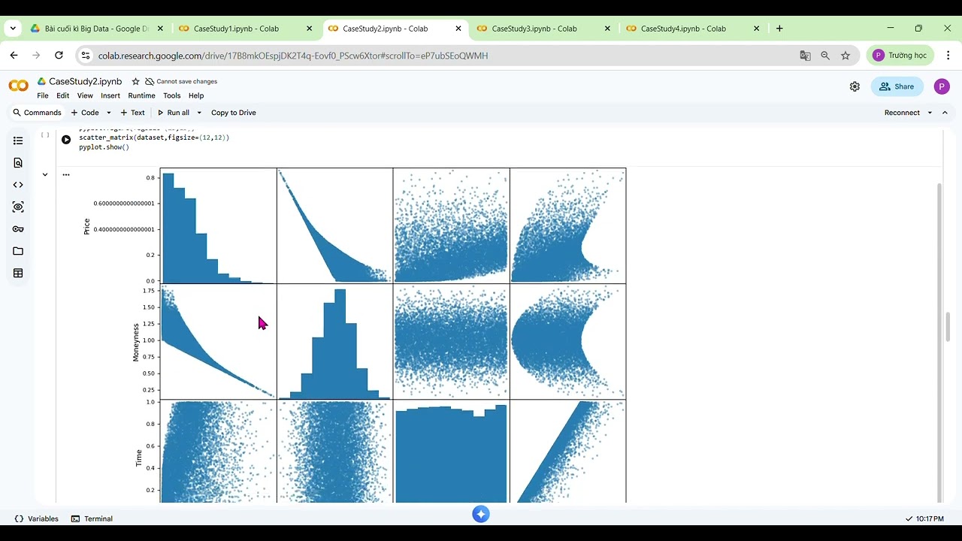Click Copy to Drive
The image size is (962, 541).
coord(233,113)
